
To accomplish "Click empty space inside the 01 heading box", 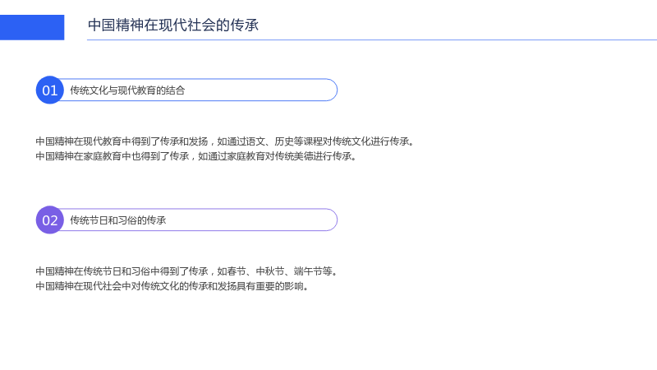I will click(x=260, y=90).
